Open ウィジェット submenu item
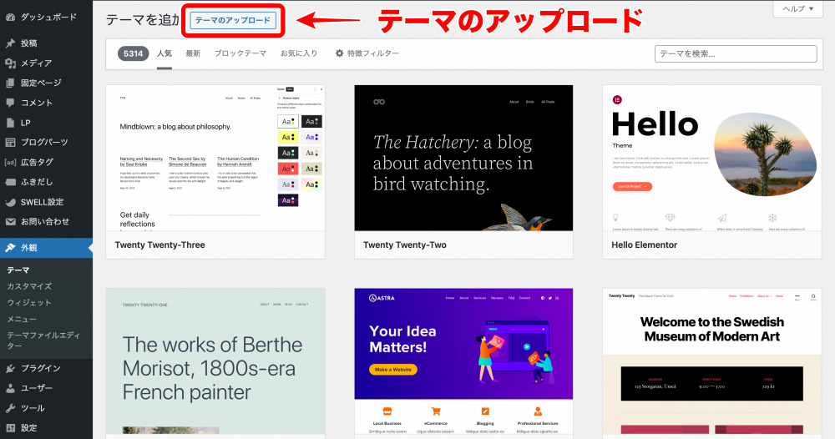 28,303
